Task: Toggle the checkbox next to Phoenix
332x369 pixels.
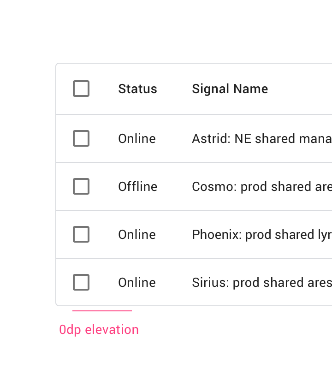Action: [x=81, y=234]
